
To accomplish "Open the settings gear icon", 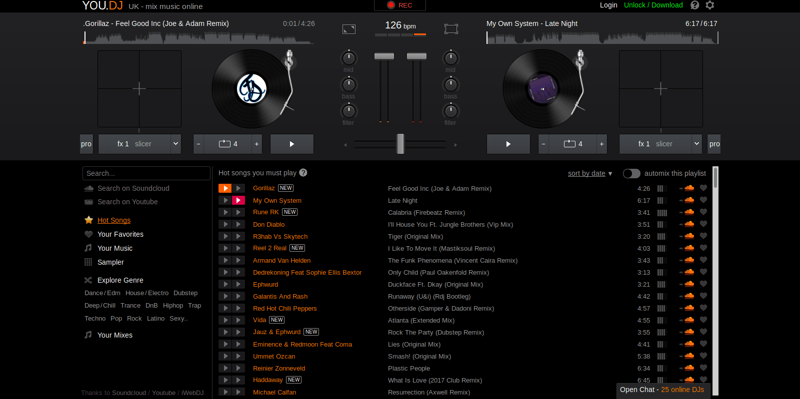I will click(x=710, y=5).
